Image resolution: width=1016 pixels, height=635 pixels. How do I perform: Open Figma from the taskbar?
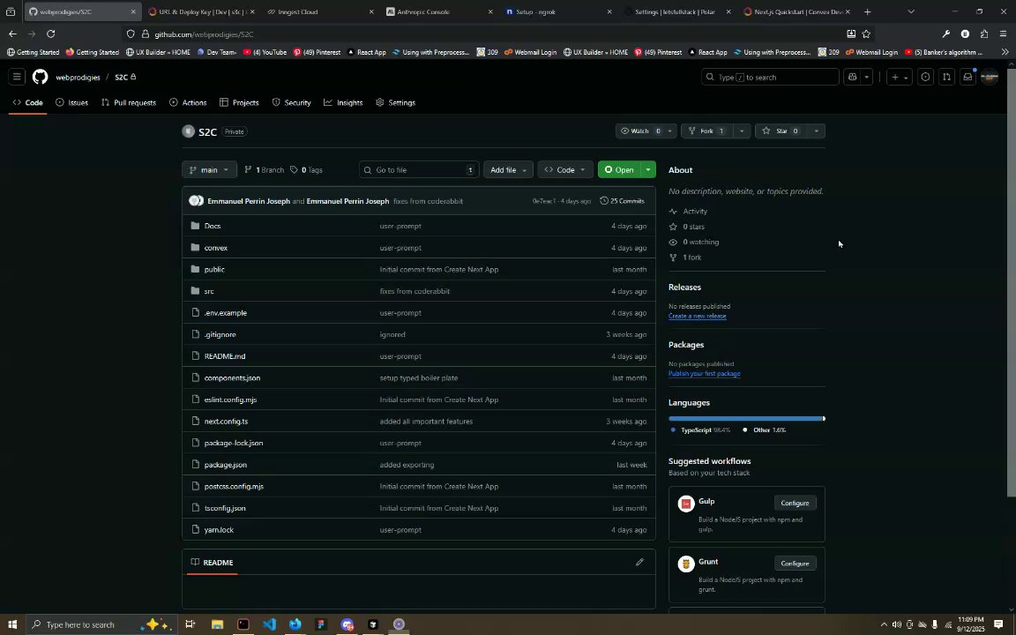pos(321,624)
